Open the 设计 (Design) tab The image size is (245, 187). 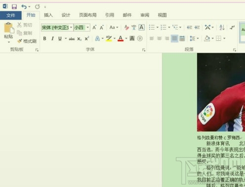[66, 15]
